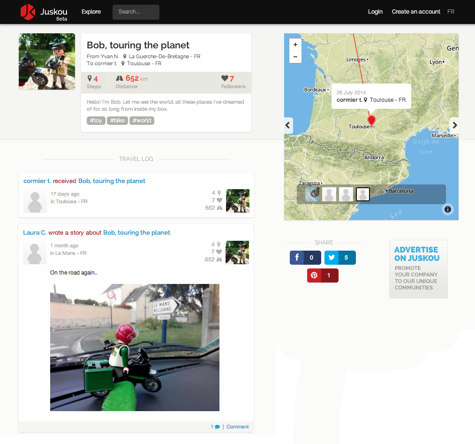Image resolution: width=475 pixels, height=444 pixels.
Task: Open the Explore menu
Action: (91, 12)
